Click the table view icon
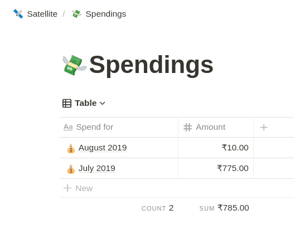The image size is (294, 234). (x=67, y=103)
